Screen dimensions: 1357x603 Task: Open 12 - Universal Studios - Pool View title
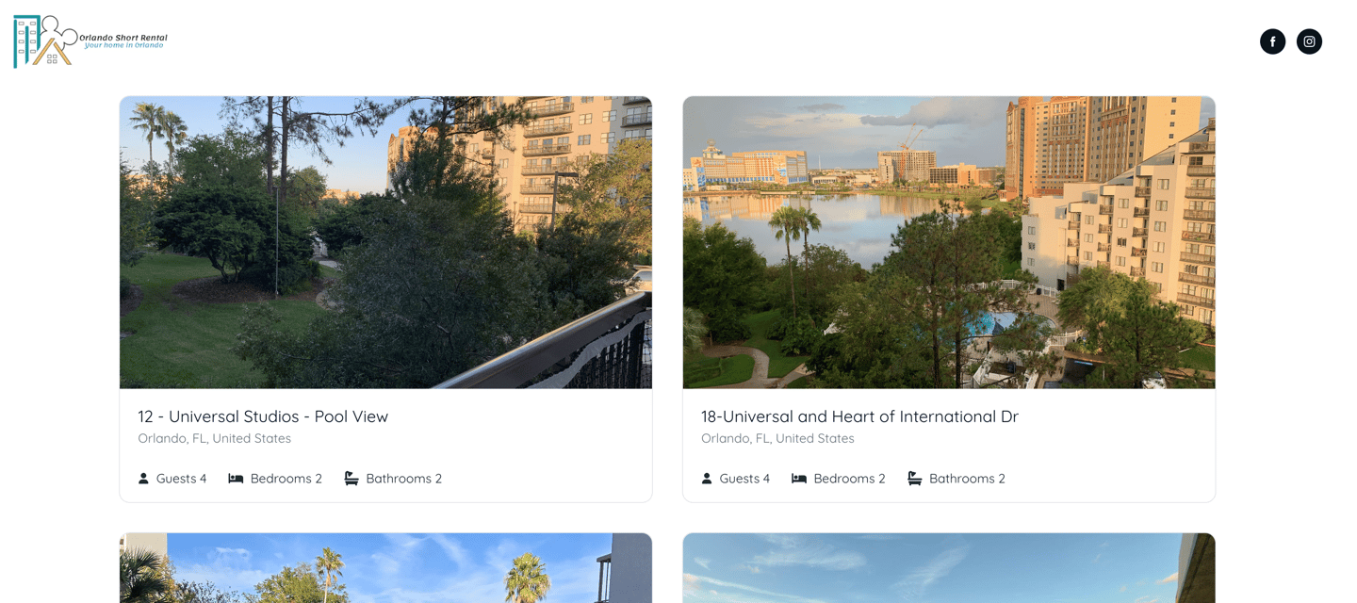(x=263, y=416)
